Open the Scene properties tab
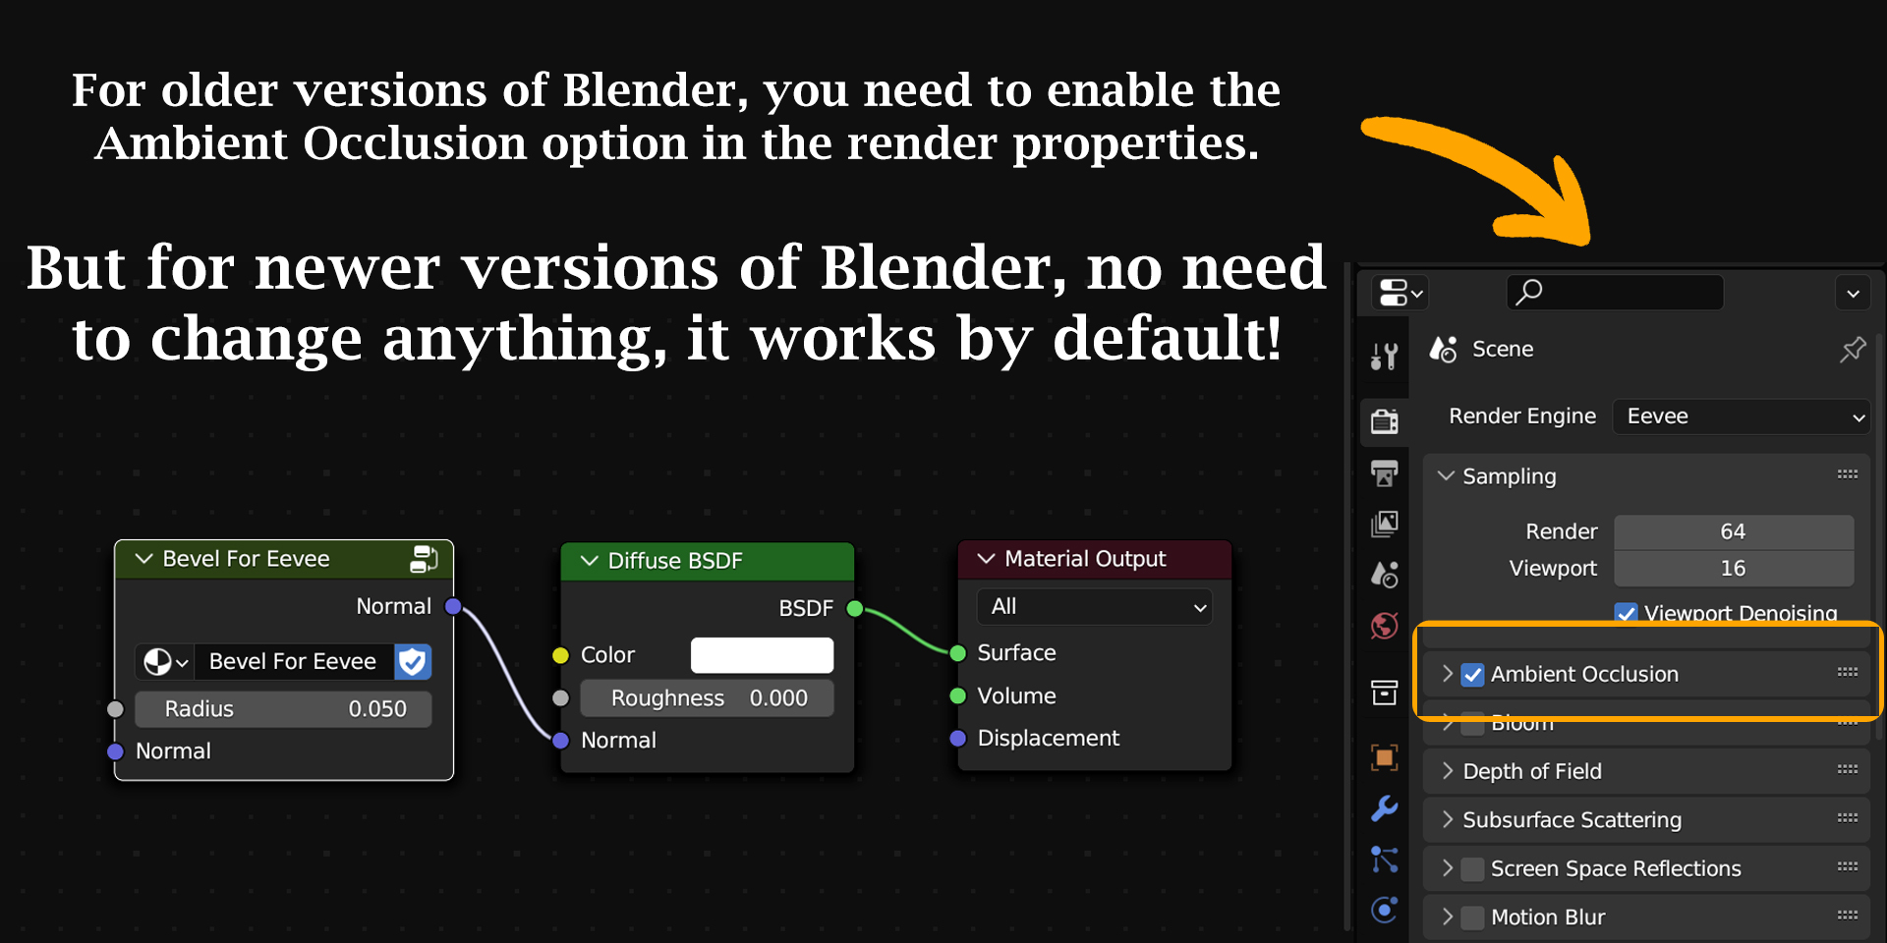Screen dimensions: 1887x943 (1385, 575)
